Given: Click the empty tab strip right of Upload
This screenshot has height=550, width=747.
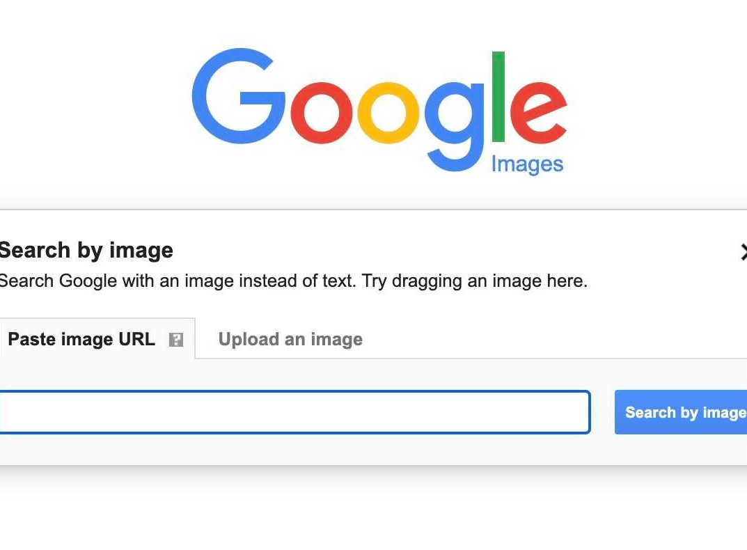Looking at the screenshot, I should 555,339.
